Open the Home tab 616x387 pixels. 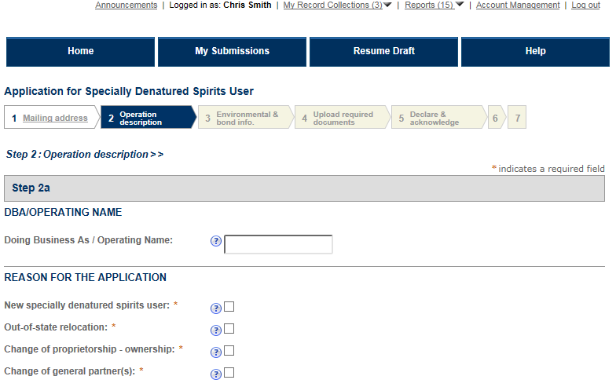point(81,51)
